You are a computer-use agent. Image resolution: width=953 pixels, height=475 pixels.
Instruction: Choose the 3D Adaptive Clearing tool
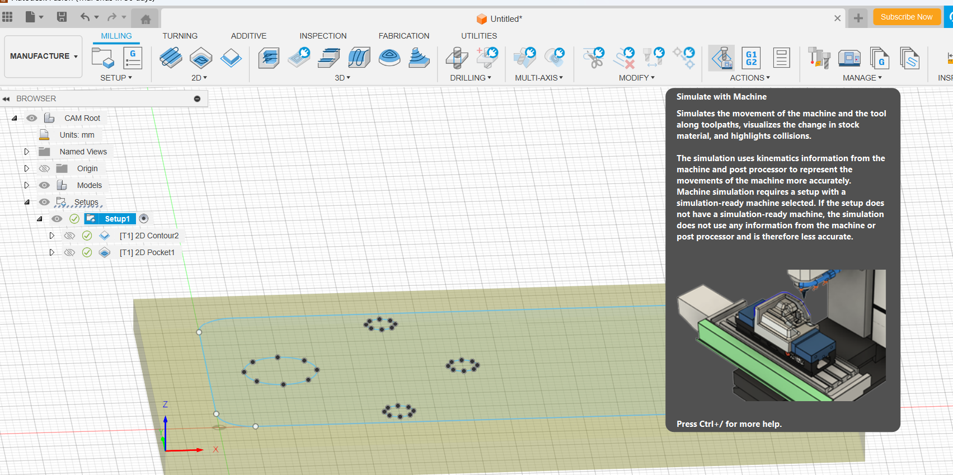click(x=269, y=57)
